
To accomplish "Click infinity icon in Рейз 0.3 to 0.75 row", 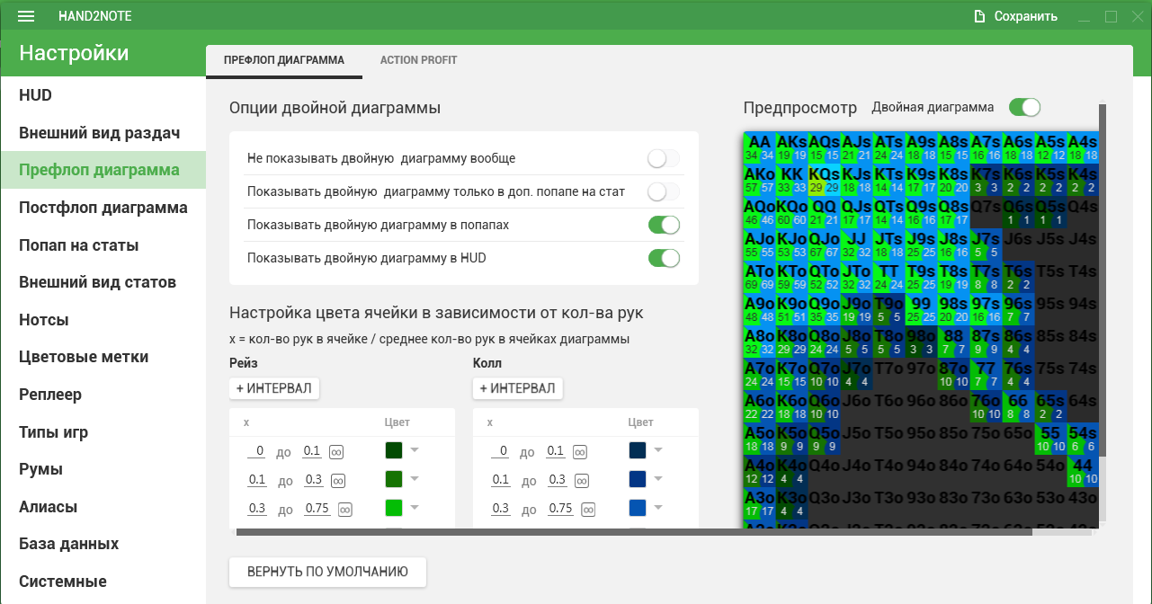I will tap(344, 510).
